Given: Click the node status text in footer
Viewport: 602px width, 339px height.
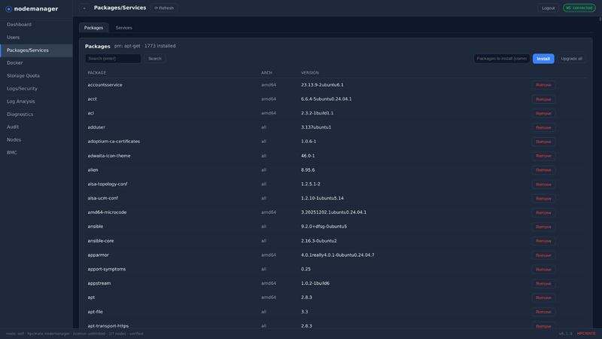Looking at the screenshot, I should [74, 334].
